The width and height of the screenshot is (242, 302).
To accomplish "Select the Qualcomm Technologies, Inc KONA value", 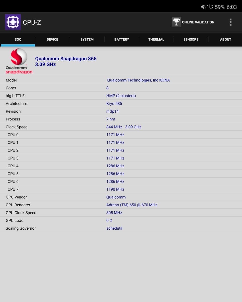I will [x=139, y=80].
